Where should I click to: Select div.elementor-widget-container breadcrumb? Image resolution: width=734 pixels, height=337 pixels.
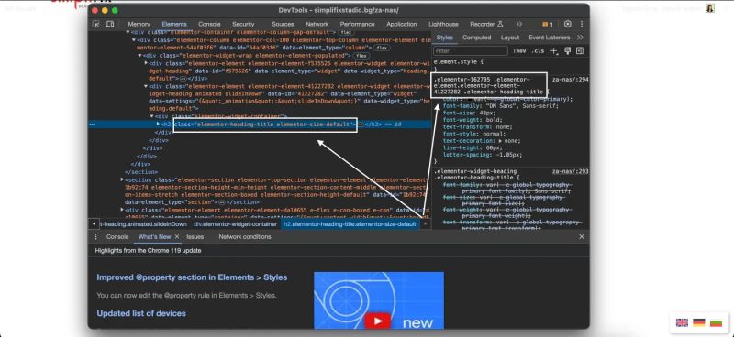tap(236, 224)
